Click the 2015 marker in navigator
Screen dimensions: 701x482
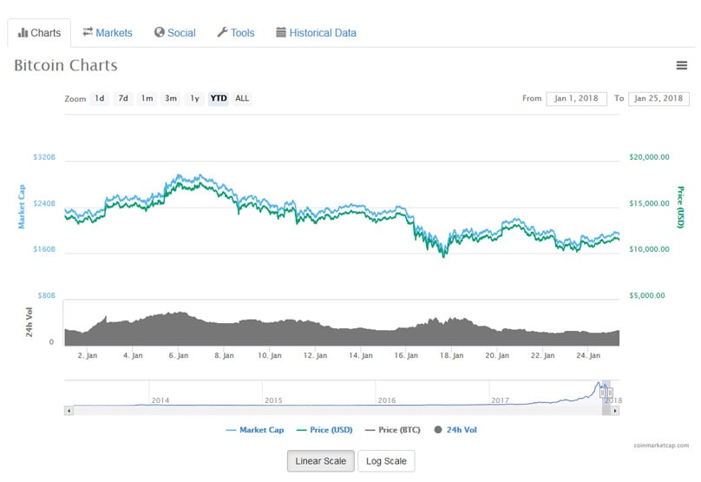(x=273, y=400)
